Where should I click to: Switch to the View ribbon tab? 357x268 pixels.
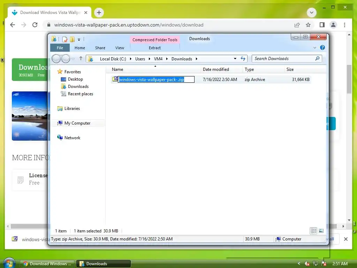tap(120, 48)
